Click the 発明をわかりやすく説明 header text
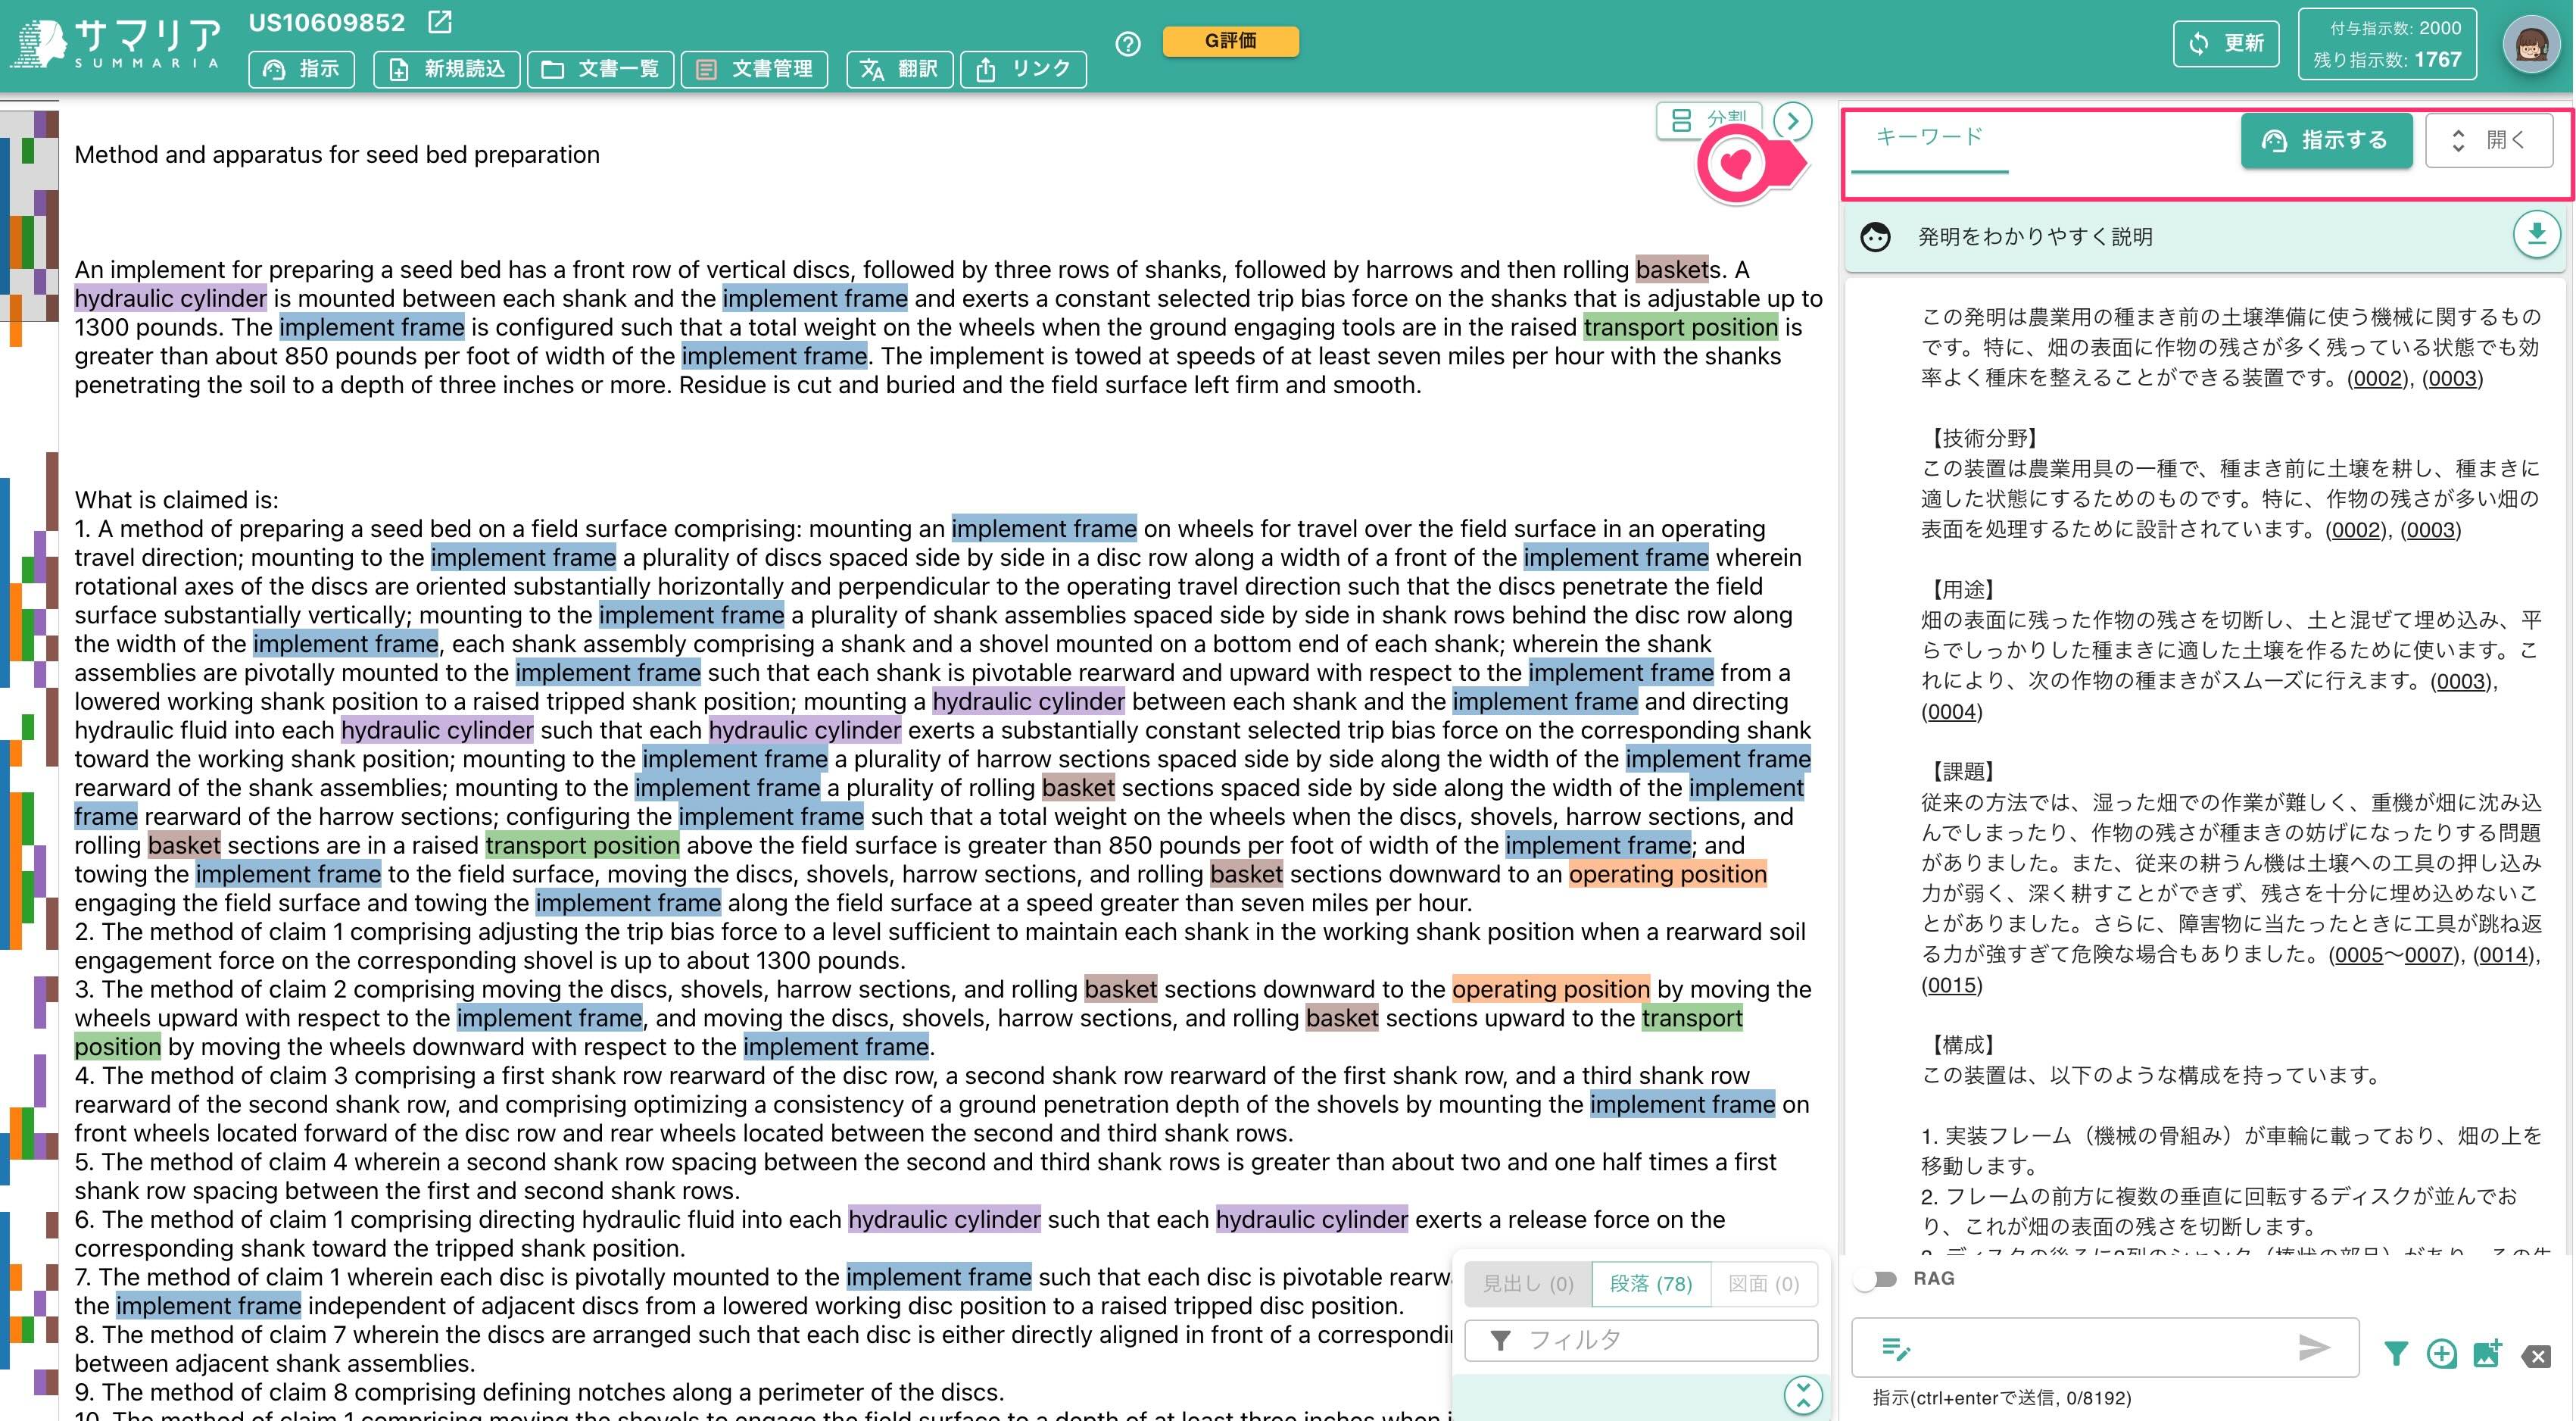The width and height of the screenshot is (2576, 1421). (2034, 237)
